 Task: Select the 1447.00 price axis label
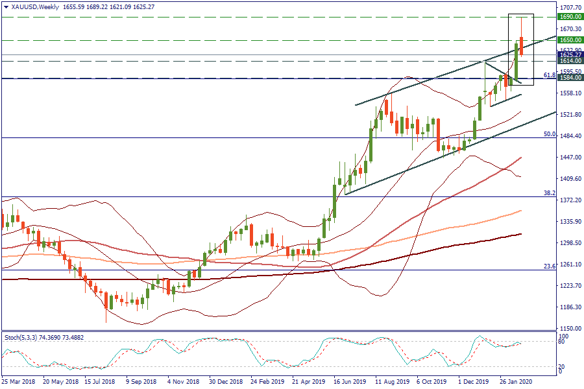coord(570,158)
